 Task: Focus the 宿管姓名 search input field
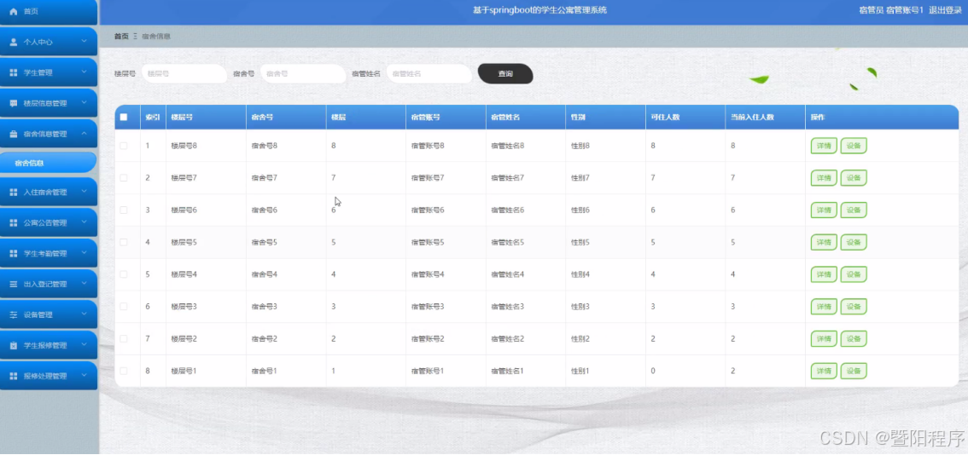pyautogui.click(x=429, y=73)
